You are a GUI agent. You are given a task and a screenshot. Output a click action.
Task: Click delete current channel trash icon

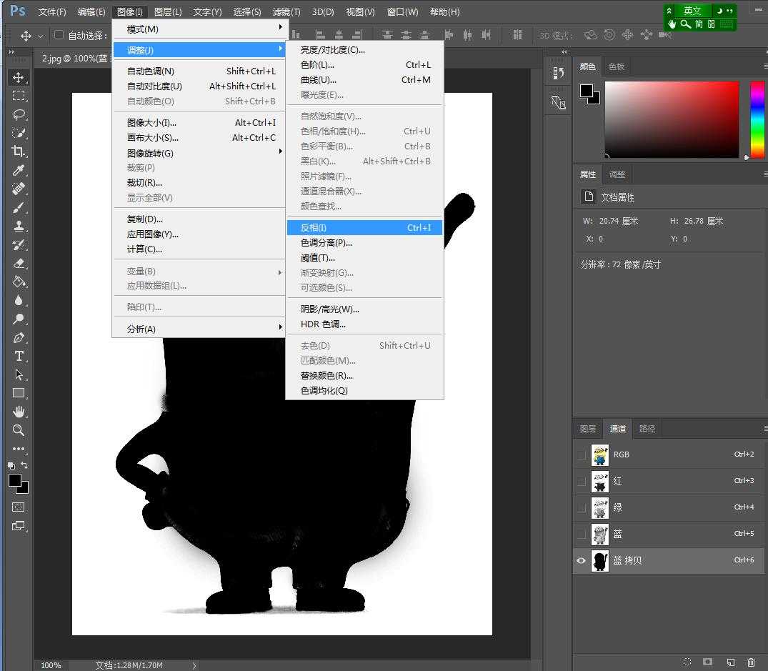[x=751, y=662]
